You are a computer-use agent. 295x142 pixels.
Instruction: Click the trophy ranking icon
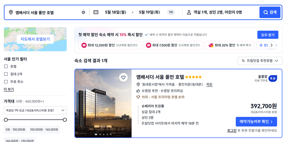[x=138, y=97]
